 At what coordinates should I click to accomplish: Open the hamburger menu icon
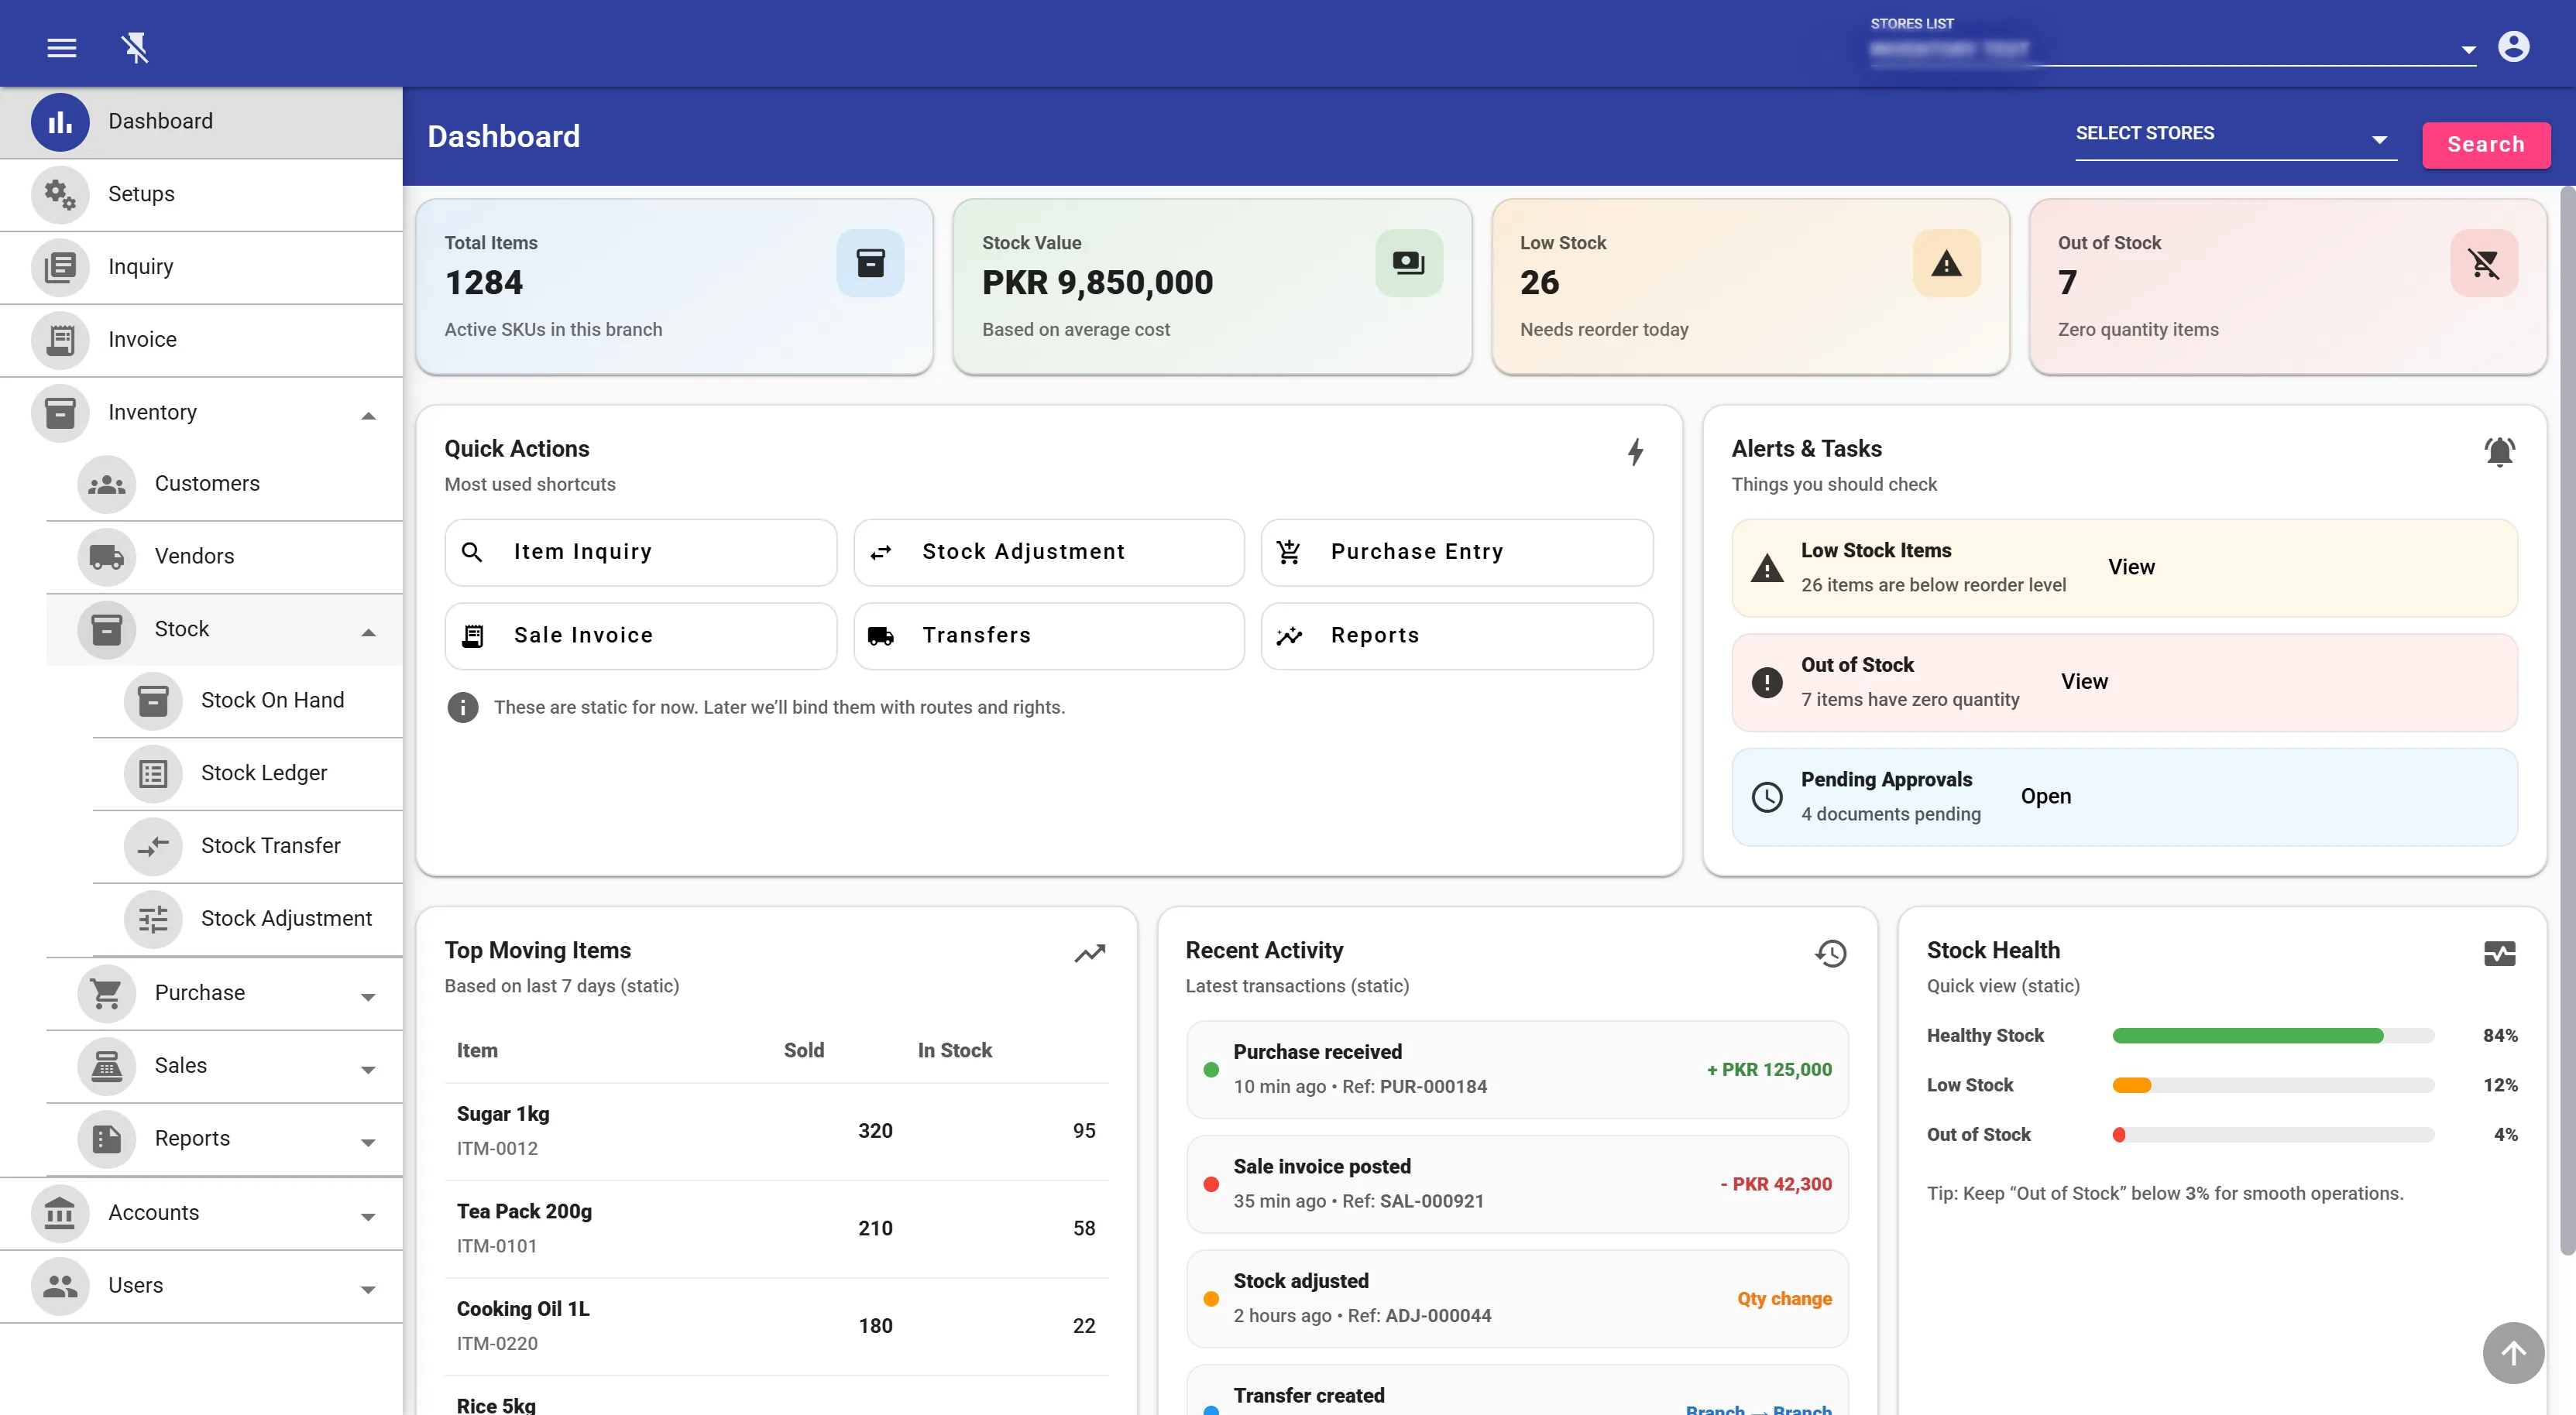click(x=62, y=47)
